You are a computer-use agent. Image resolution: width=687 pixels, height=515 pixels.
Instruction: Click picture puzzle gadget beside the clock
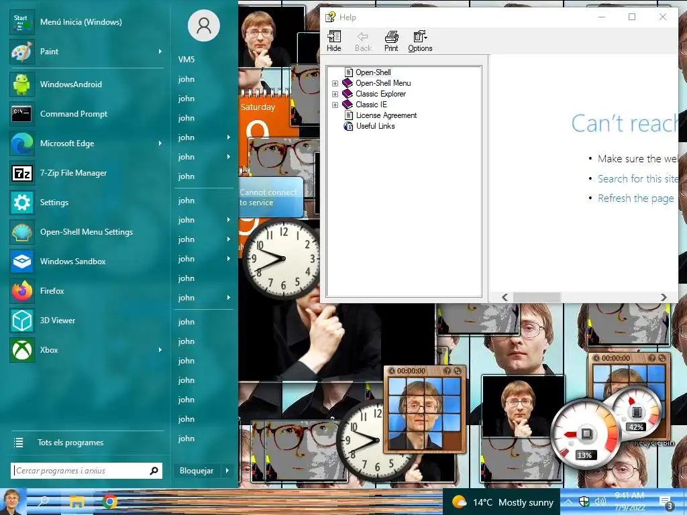[x=425, y=410]
